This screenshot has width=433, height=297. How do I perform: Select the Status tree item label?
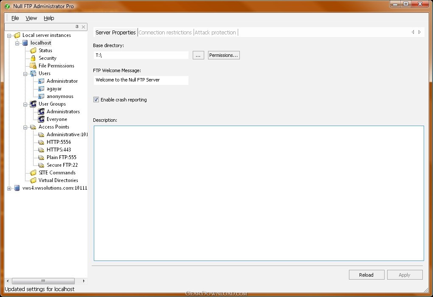pos(45,50)
